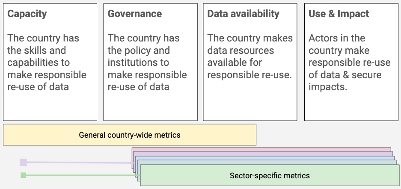
Task: Click the small purple square marker
Action: (23, 162)
